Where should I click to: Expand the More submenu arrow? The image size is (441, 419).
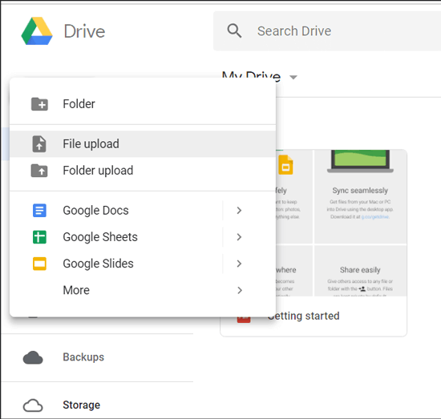[x=239, y=290]
